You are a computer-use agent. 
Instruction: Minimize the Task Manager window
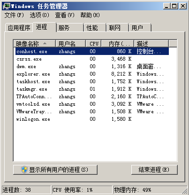[x=166, y=6]
